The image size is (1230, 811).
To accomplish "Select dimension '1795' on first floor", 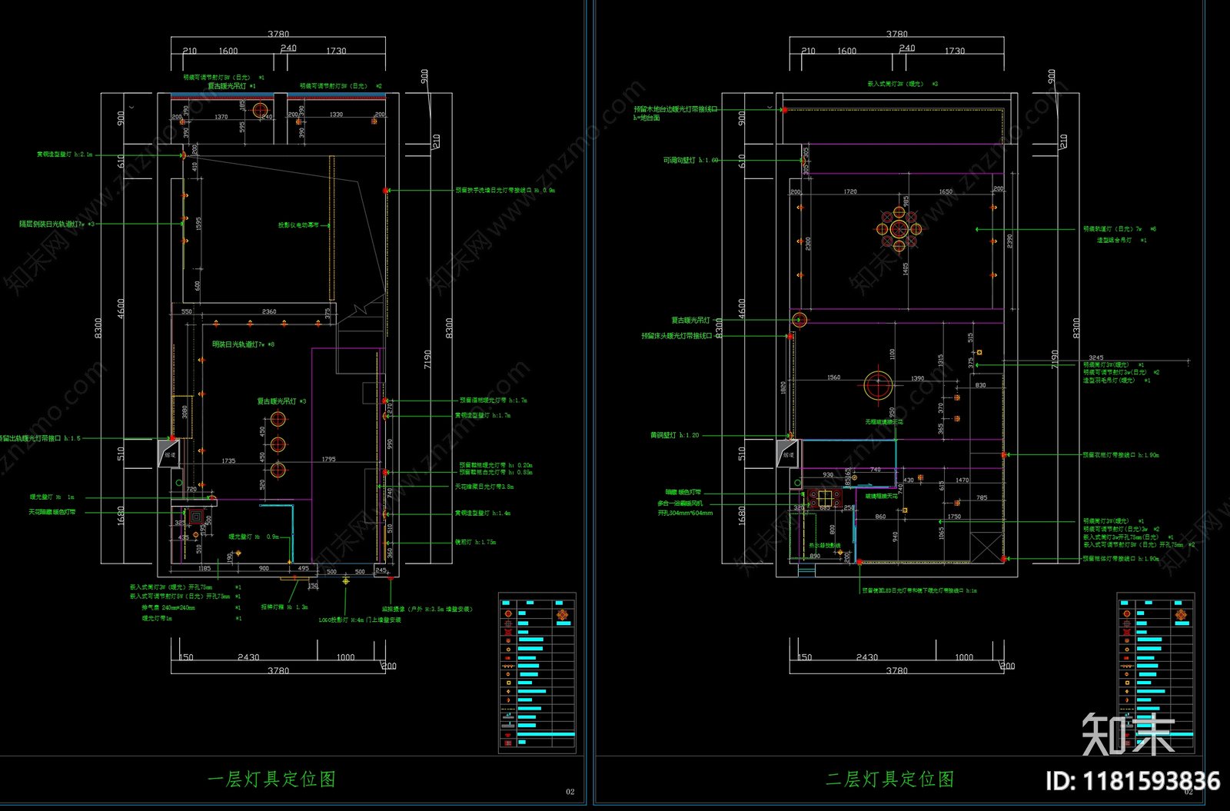I will click(328, 460).
